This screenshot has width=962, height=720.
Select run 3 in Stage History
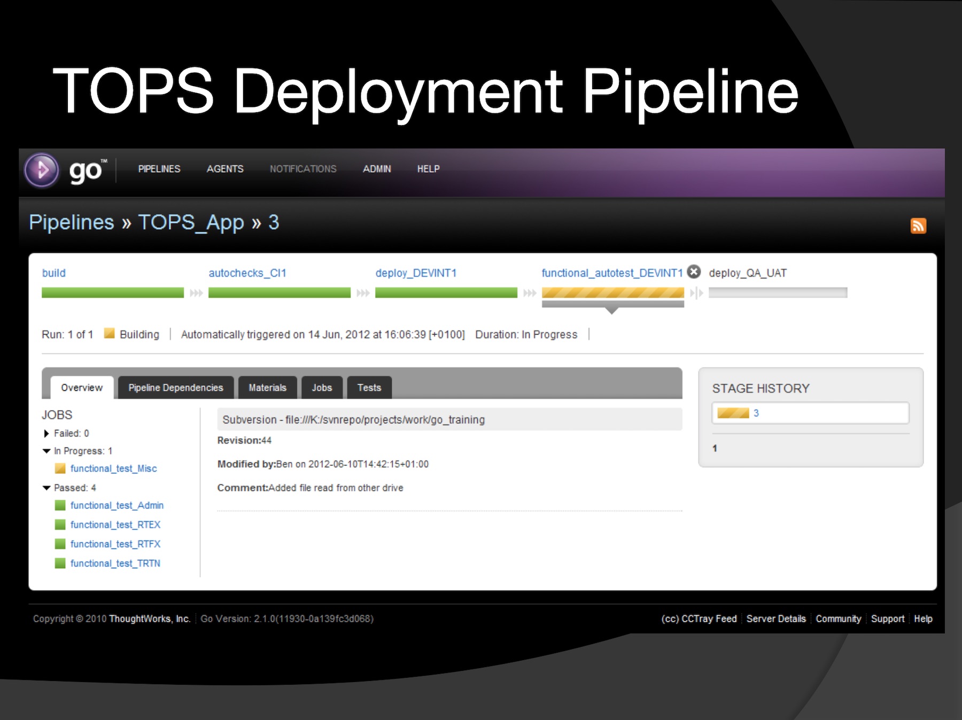810,413
